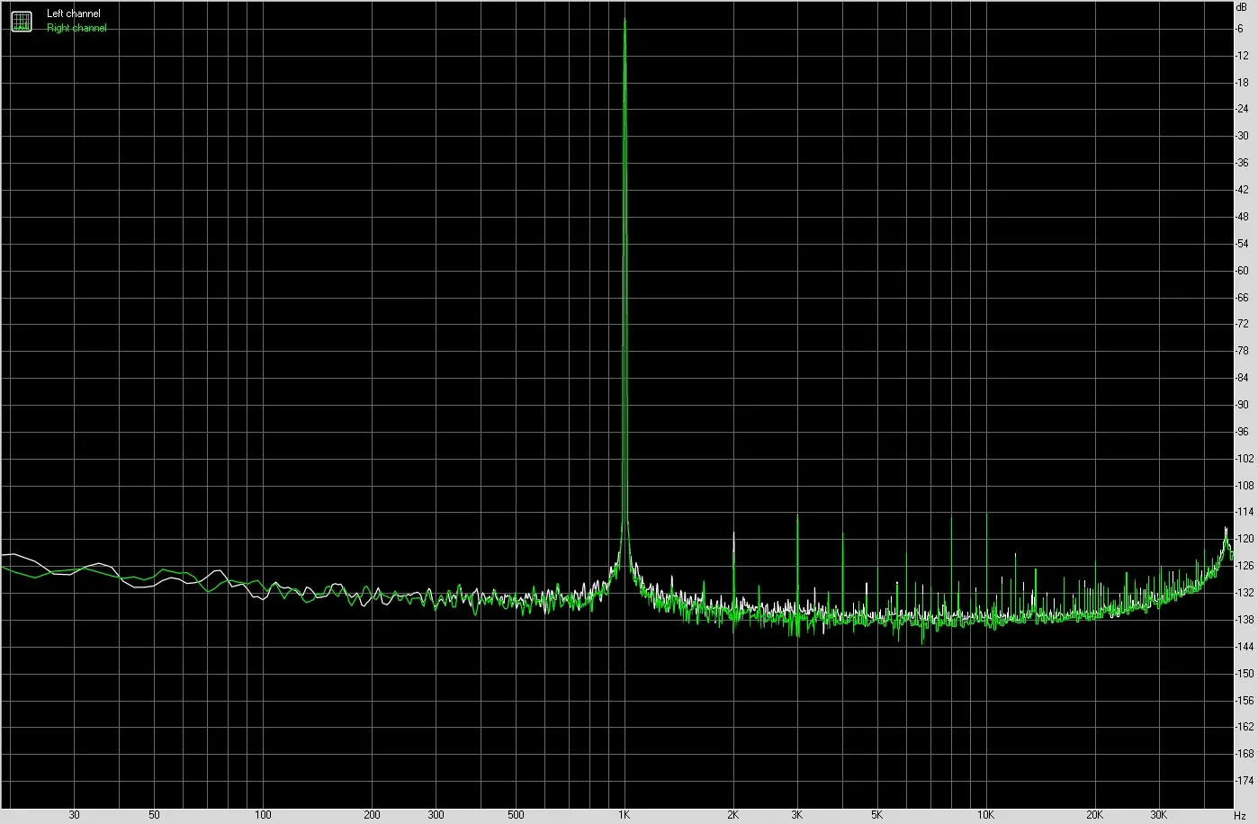The height and width of the screenshot is (824, 1258).
Task: Click the 30K frequency axis label
Action: 1158,815
